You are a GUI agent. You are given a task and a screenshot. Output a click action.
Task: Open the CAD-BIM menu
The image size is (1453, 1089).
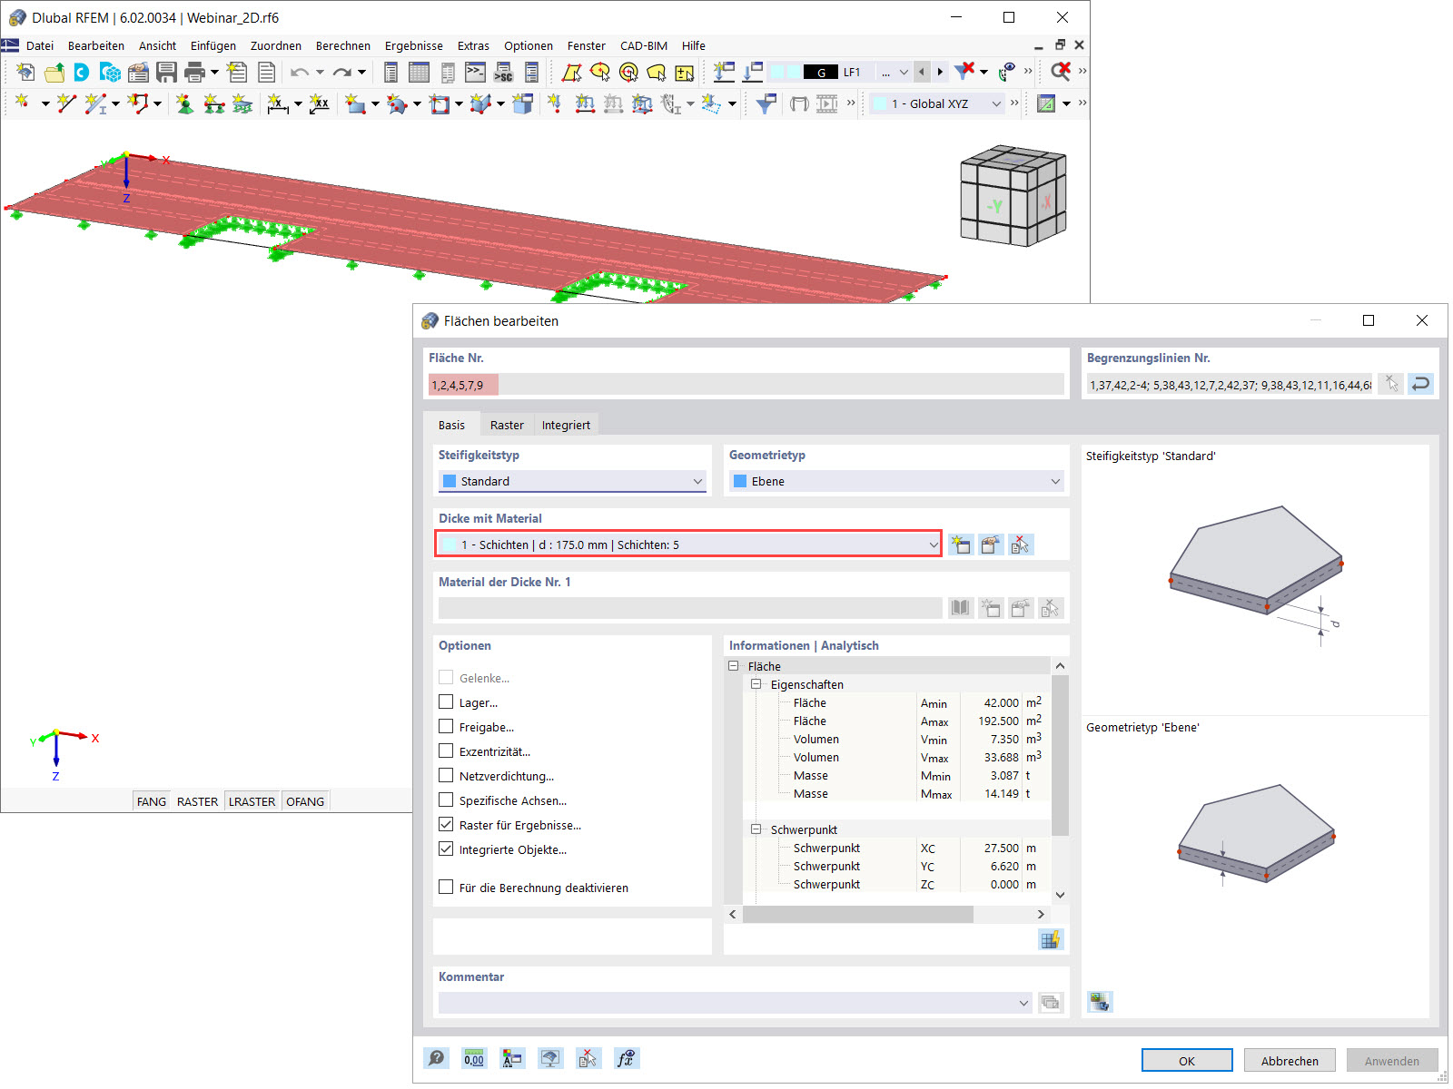coord(644,45)
